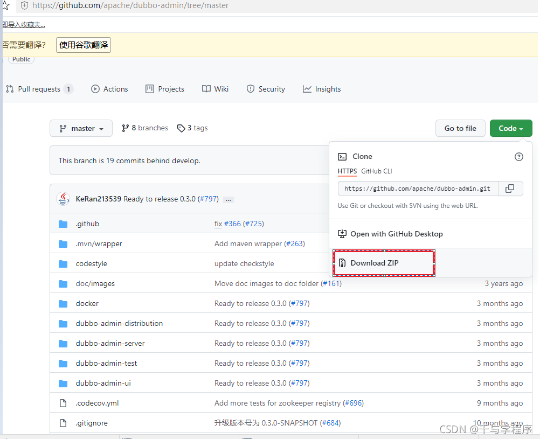540x439 pixels.
Task: View the 3 tags link
Action: (x=192, y=128)
